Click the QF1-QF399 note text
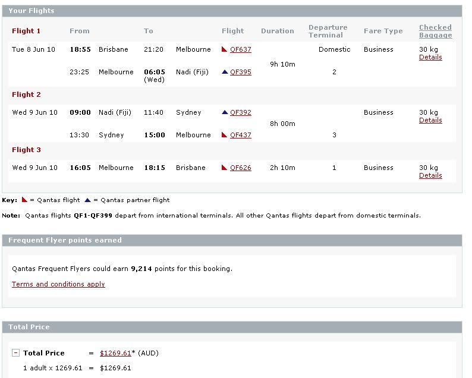 coord(93,216)
